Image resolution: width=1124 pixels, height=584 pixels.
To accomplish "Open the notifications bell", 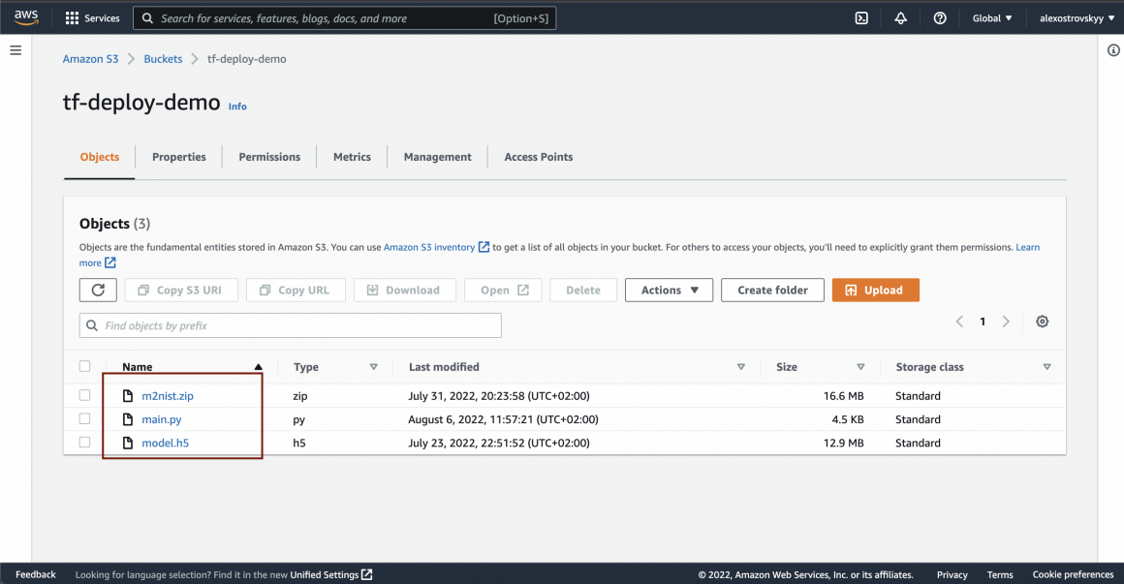I will pos(900,18).
